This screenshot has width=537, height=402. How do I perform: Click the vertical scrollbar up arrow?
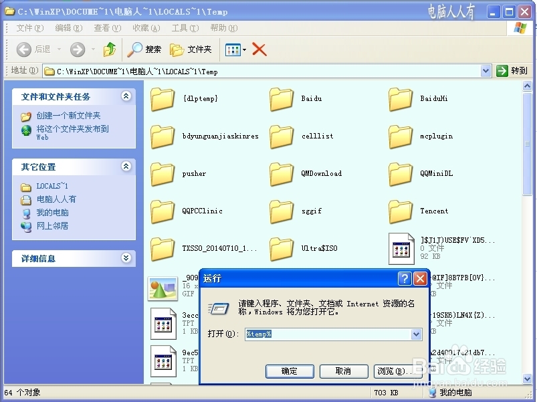click(x=528, y=86)
